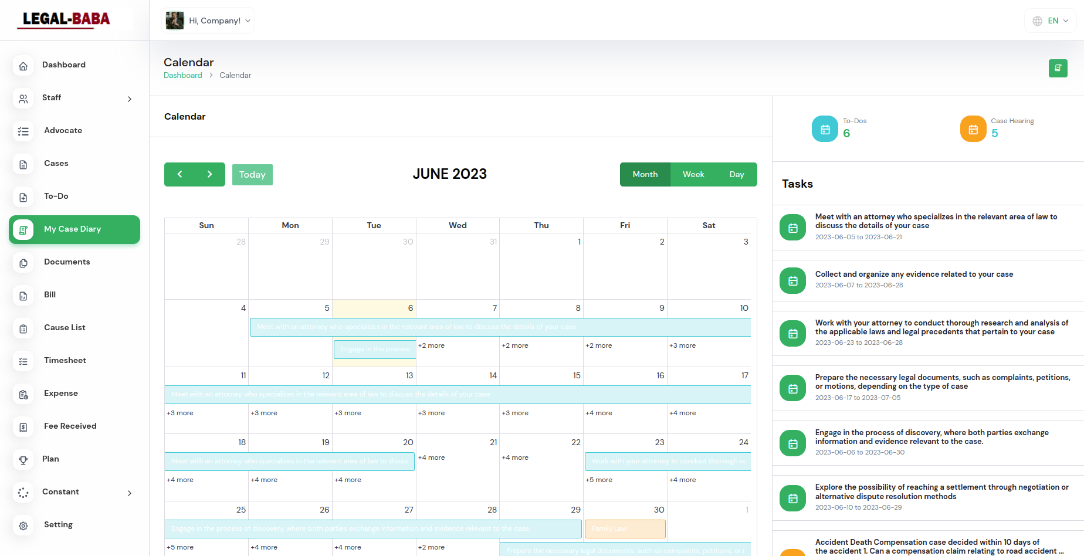Switch calendar to Day view

tap(737, 174)
